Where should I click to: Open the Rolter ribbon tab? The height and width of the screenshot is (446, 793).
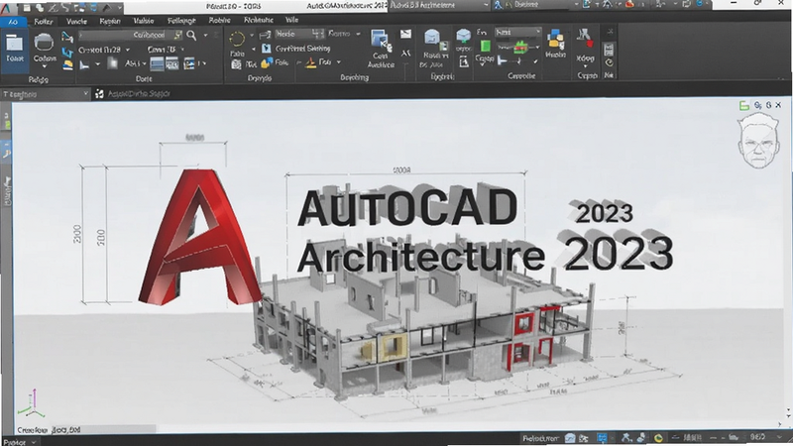click(44, 21)
